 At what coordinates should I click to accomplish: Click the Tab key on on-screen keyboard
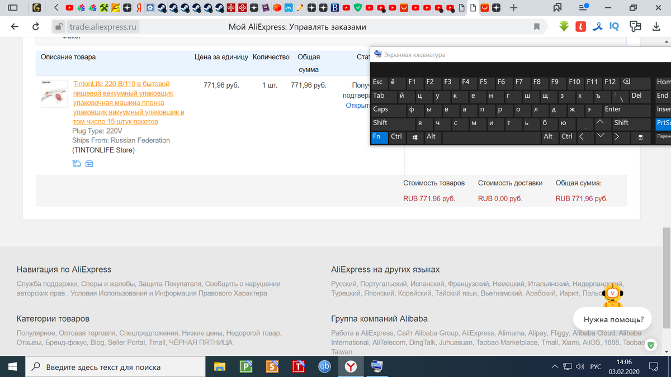(384, 96)
